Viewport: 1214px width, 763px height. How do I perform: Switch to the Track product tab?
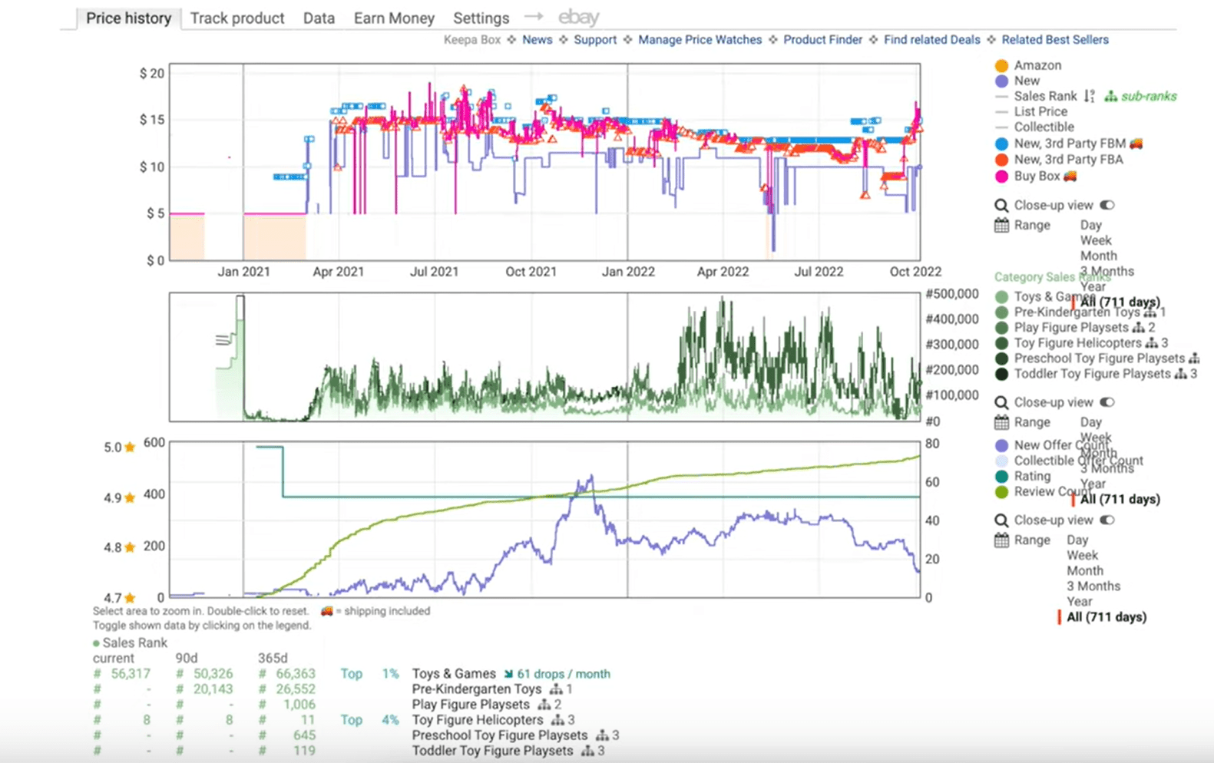(x=237, y=18)
